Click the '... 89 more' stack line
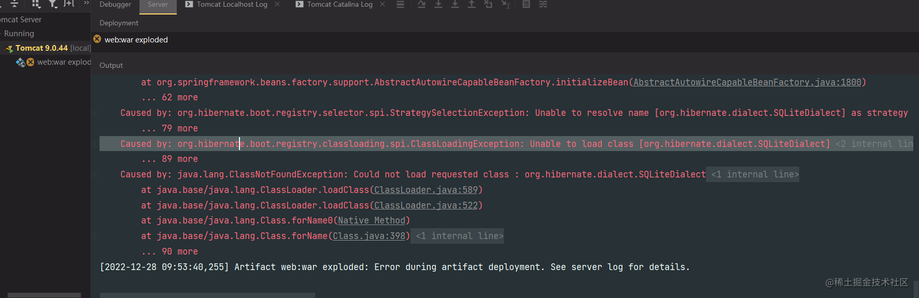The height and width of the screenshot is (298, 919). pyautogui.click(x=169, y=159)
